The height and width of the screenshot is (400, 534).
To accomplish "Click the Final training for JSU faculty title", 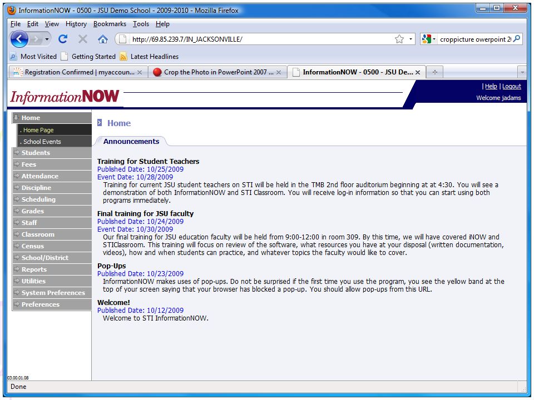I will [x=145, y=213].
